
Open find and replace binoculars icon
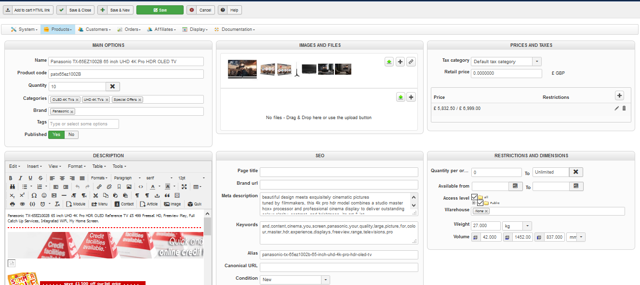[12, 187]
